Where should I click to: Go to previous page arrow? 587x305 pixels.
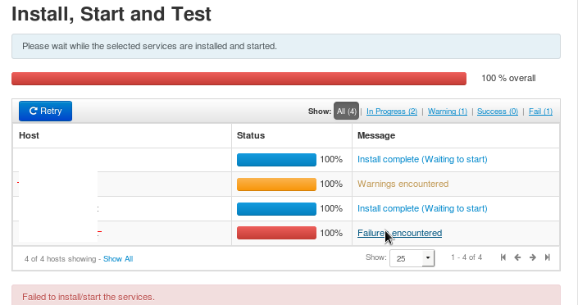[517, 257]
